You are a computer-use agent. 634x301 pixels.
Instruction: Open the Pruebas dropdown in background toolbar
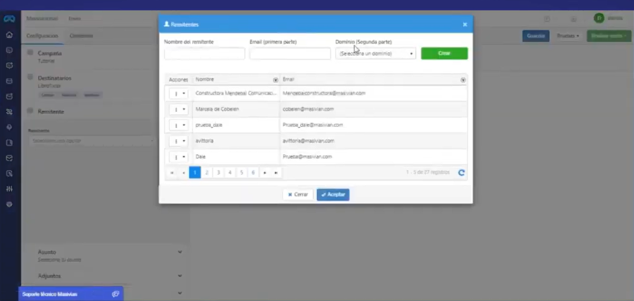pos(568,36)
